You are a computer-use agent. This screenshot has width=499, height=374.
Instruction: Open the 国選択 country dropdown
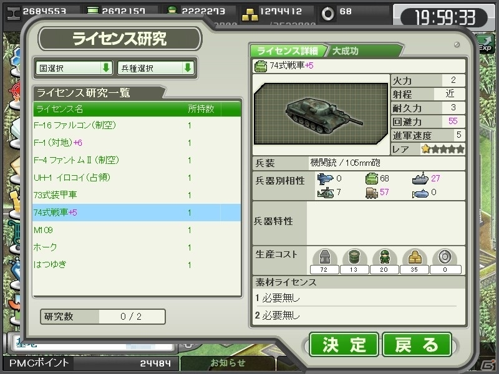(74, 68)
